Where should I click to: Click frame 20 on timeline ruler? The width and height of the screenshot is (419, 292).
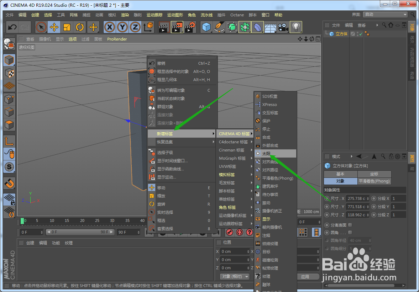coord(82,221)
